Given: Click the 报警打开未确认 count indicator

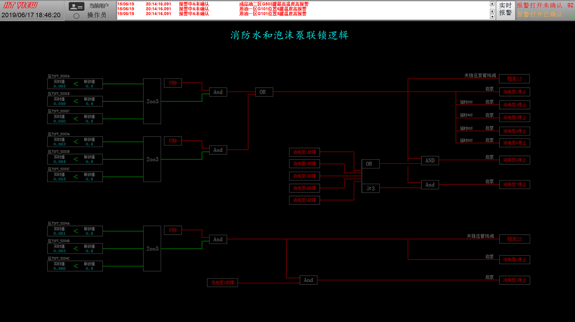Looking at the screenshot, I should [545, 5].
